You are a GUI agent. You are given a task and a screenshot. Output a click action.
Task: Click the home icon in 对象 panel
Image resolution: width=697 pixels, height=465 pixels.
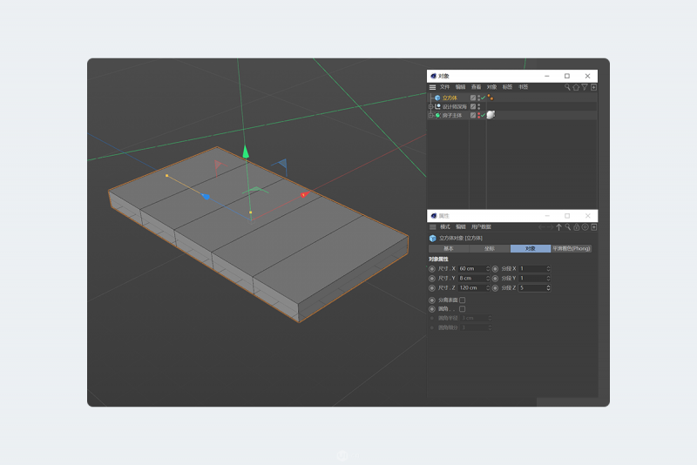pyautogui.click(x=576, y=87)
